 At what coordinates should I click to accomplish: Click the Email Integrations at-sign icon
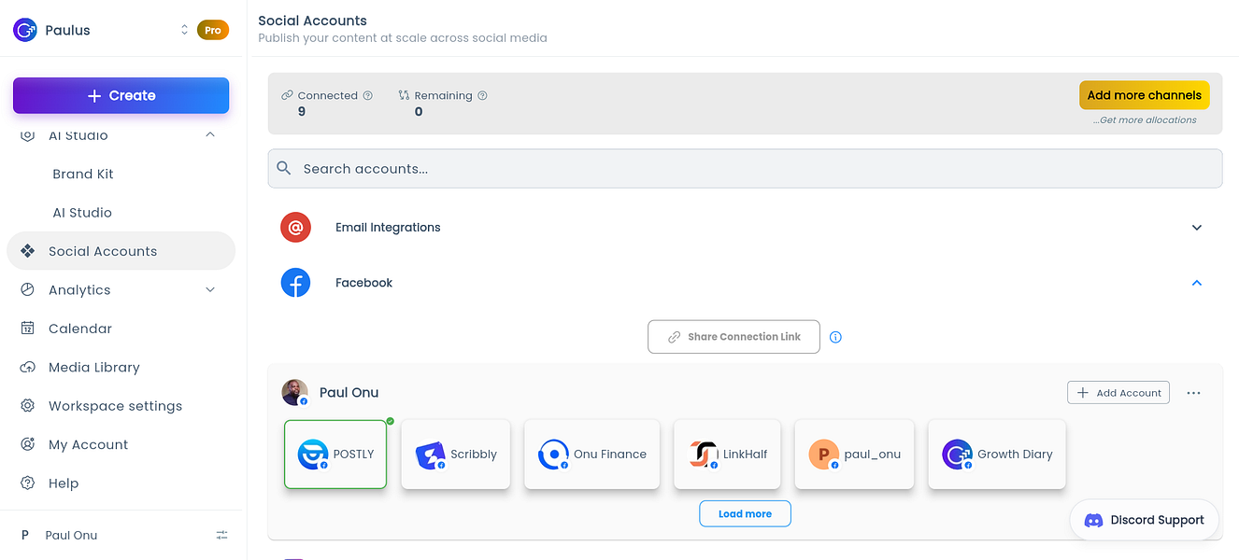pyautogui.click(x=295, y=227)
